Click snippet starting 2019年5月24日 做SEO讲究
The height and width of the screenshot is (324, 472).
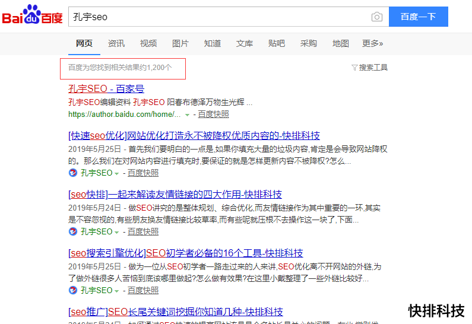coord(224,214)
